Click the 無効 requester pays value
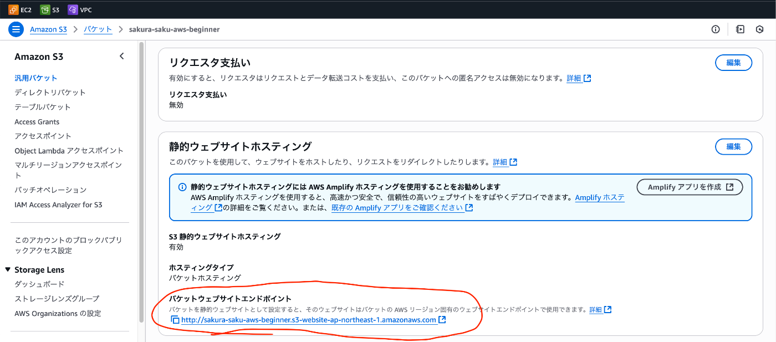Screen dimensions: 776x342 tap(176, 105)
